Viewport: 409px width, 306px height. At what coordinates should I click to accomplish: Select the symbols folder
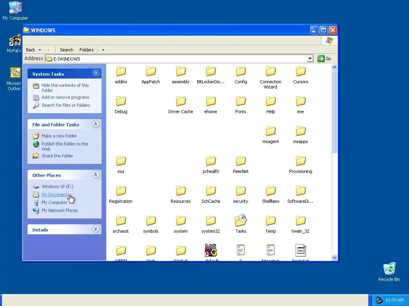pyautogui.click(x=151, y=225)
